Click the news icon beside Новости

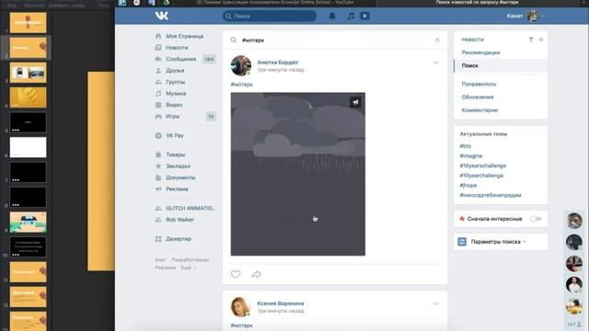[158, 48]
